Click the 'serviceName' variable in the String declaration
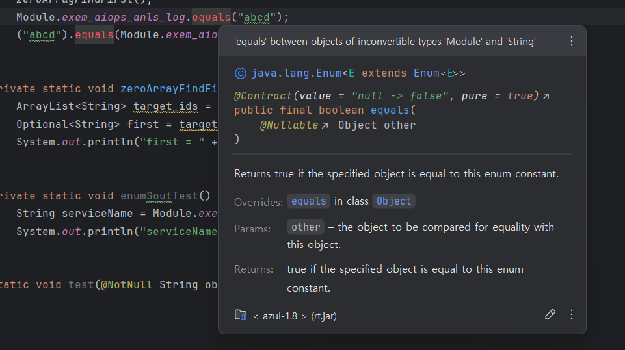 pyautogui.click(x=98, y=214)
